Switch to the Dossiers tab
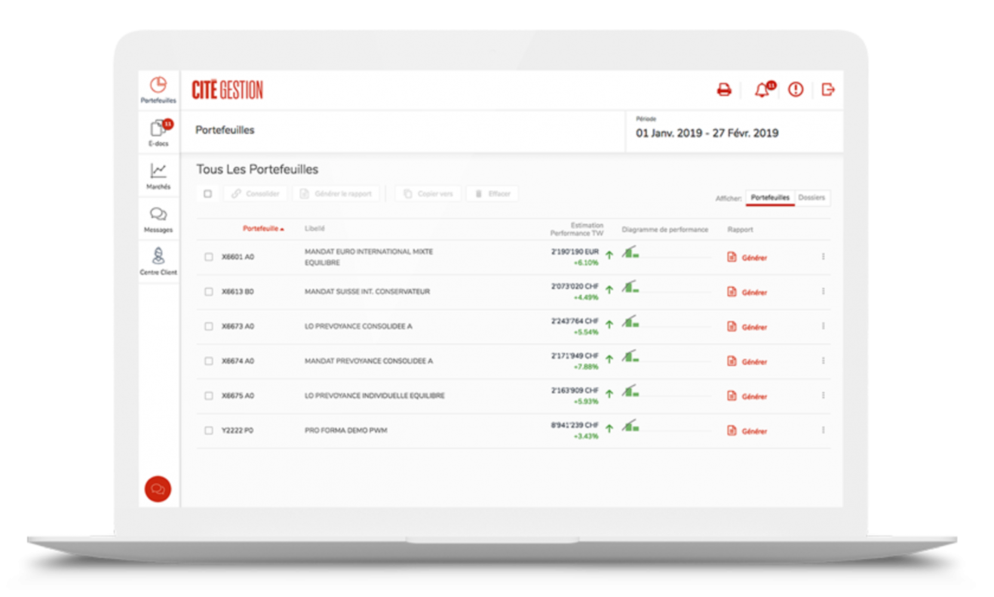Screen dimensions: 994x597 pyautogui.click(x=811, y=198)
